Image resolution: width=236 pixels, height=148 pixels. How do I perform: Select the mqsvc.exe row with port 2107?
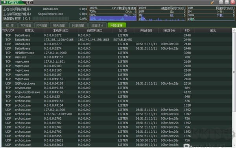pos(117,74)
